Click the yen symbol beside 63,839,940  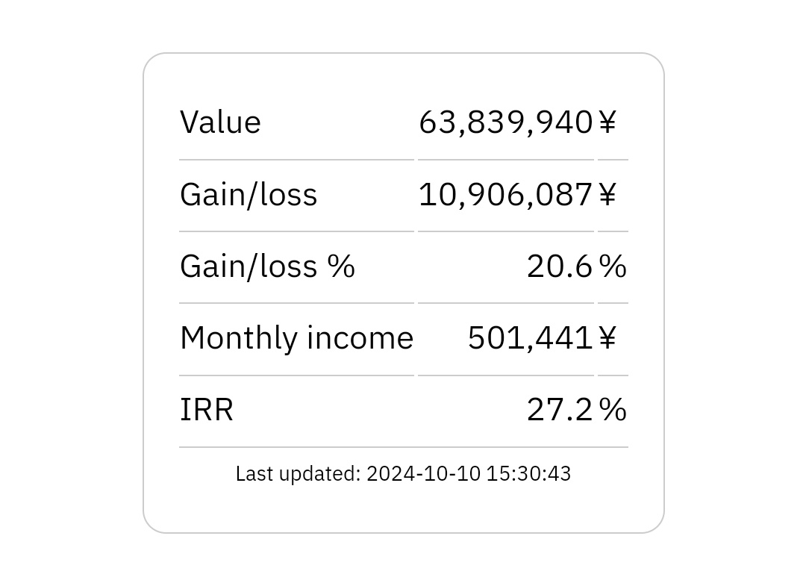click(x=607, y=122)
